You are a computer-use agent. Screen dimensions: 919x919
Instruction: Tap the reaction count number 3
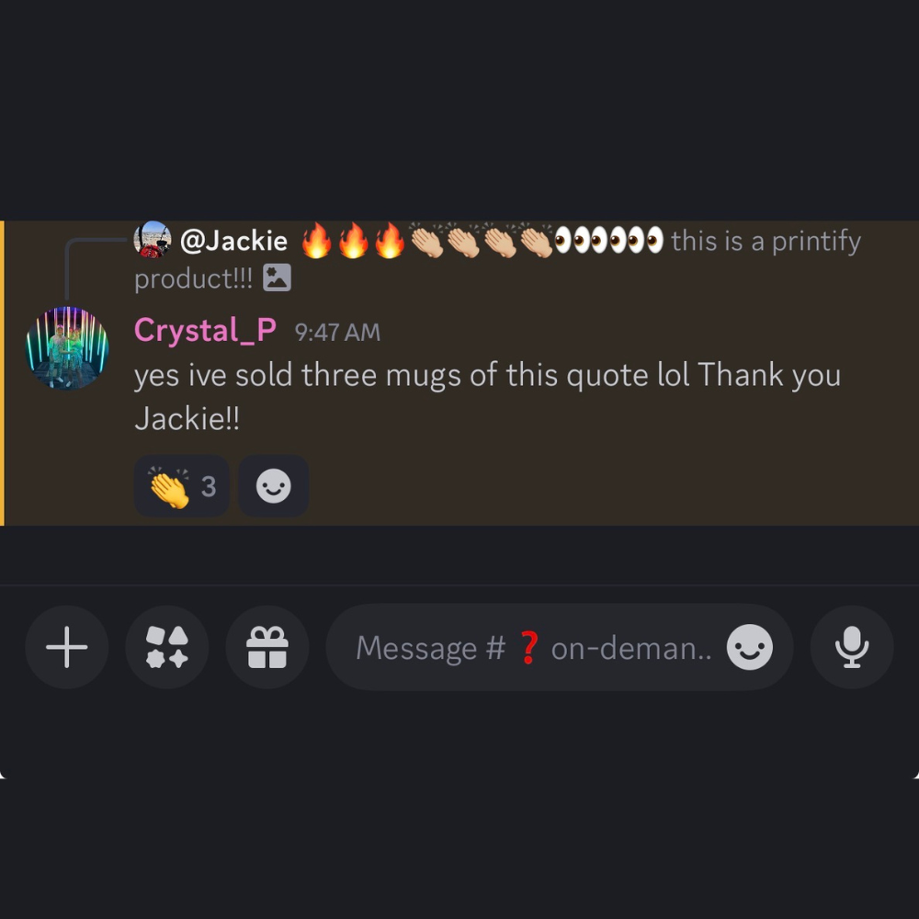coord(209,486)
